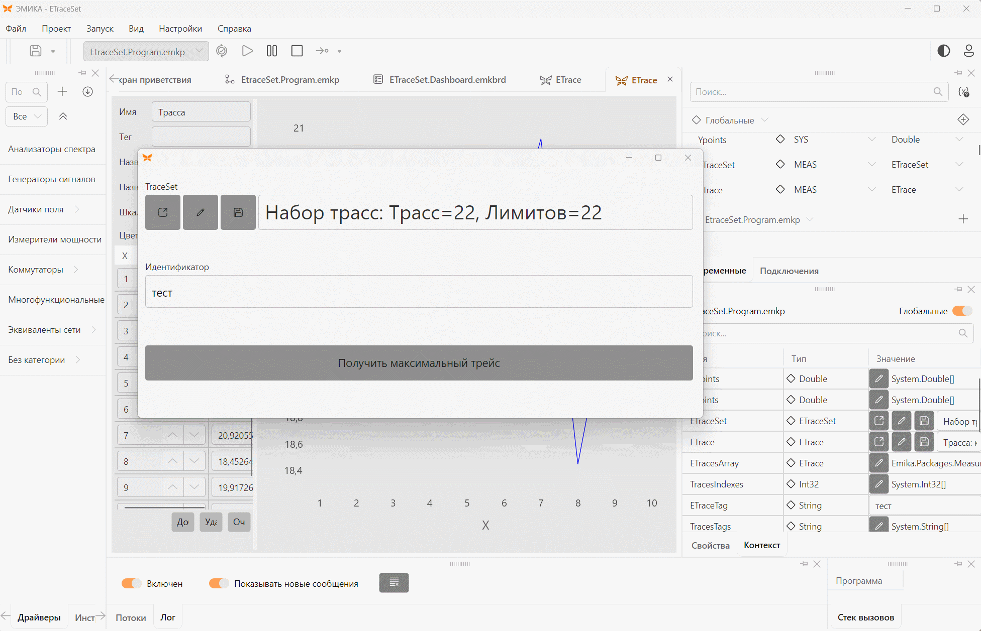
Task: Toggle Показывать новые сообщения switch
Action: click(x=219, y=583)
